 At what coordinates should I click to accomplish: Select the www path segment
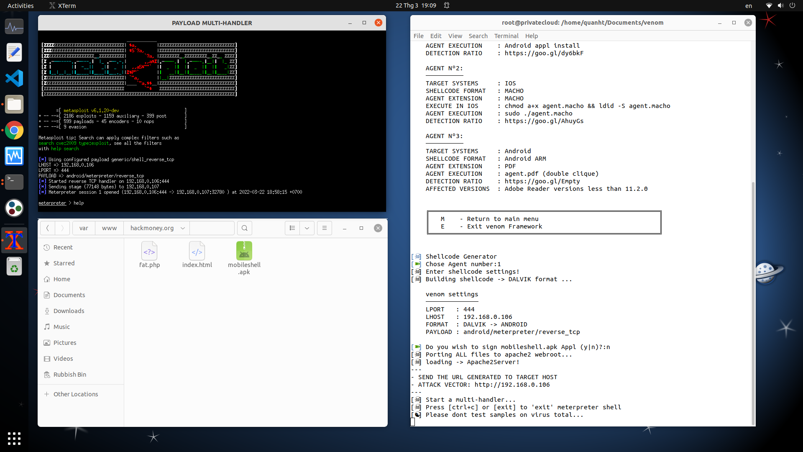pyautogui.click(x=109, y=228)
